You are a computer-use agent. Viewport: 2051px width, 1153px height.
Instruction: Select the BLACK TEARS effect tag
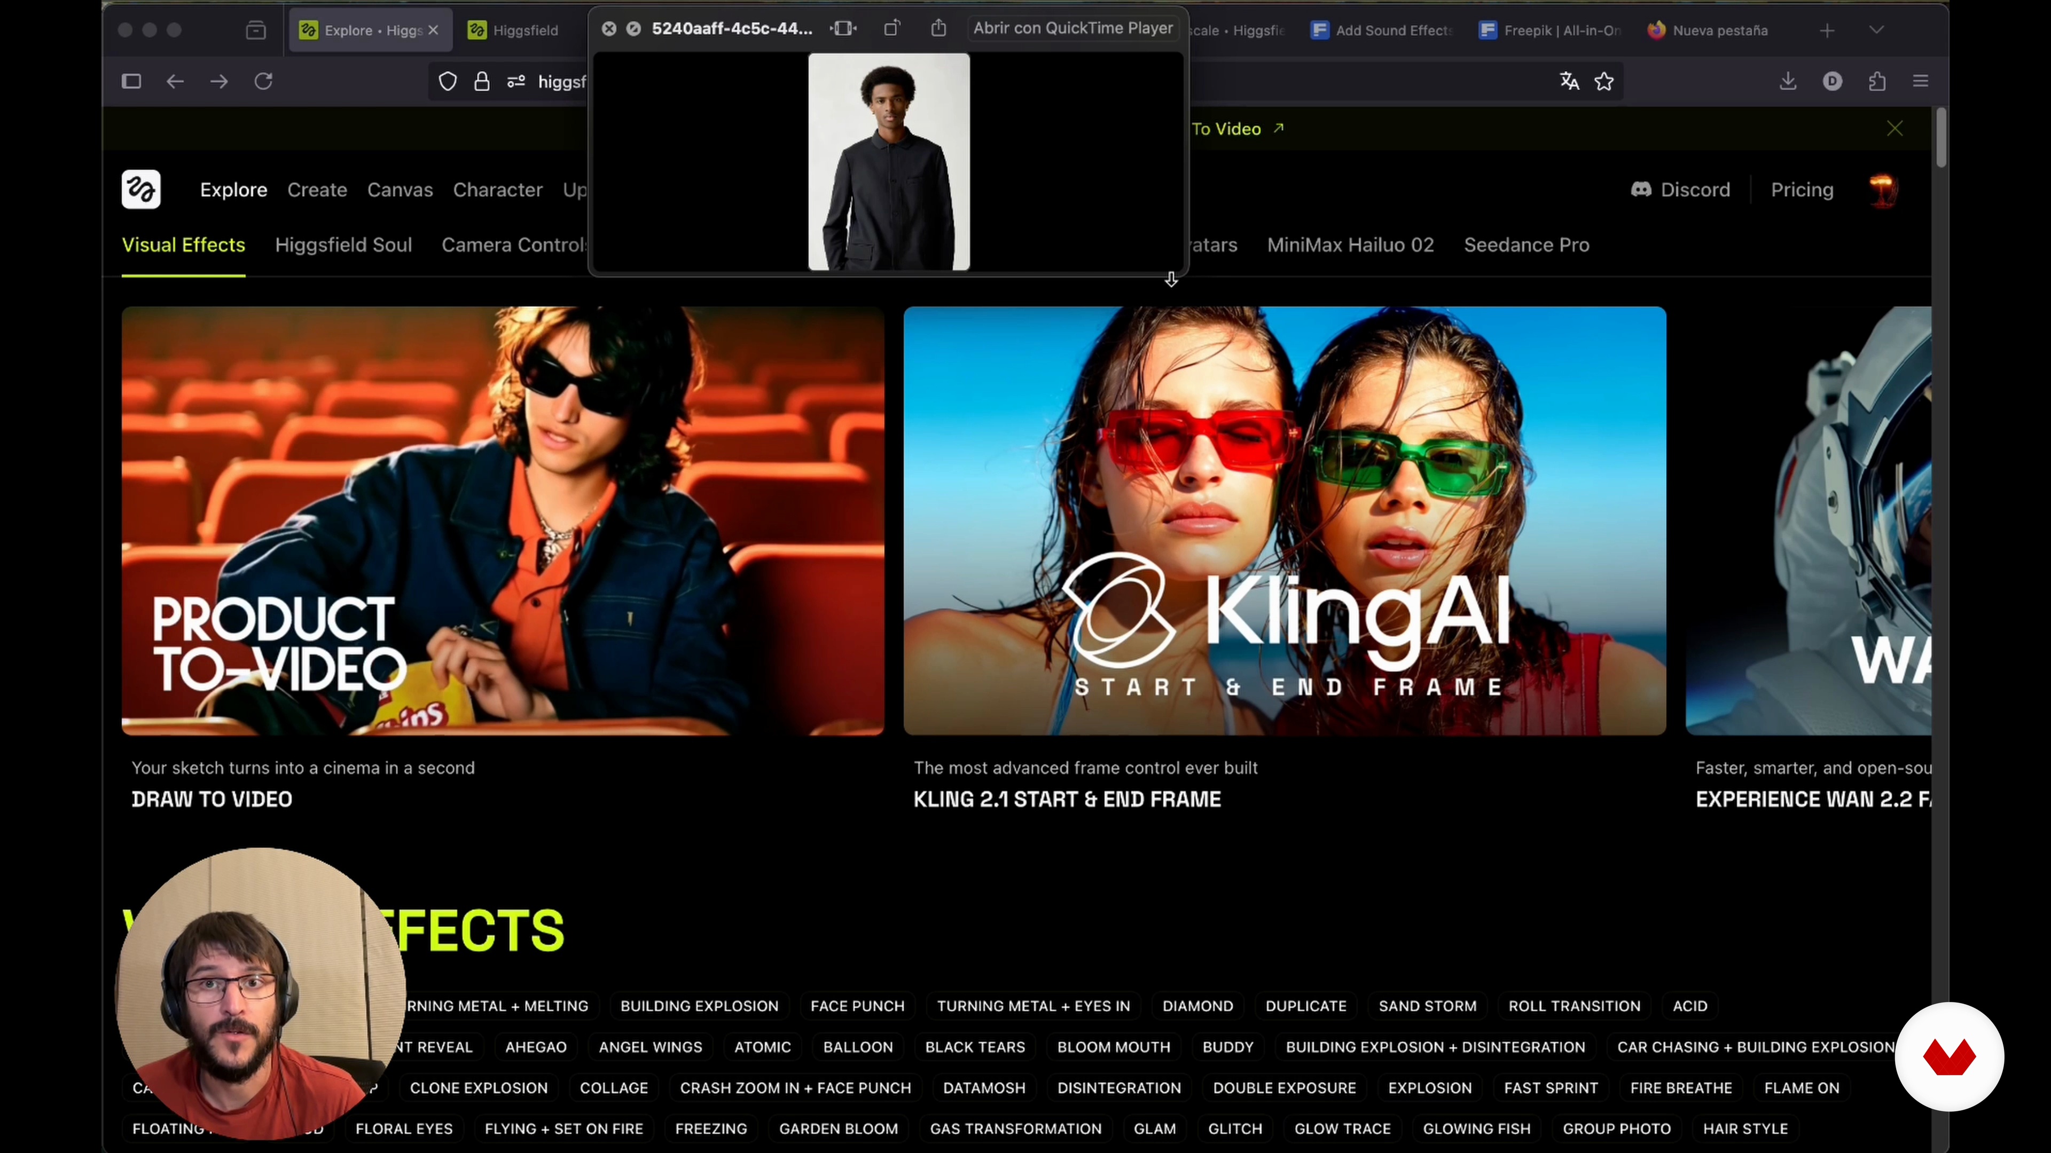pos(975,1047)
